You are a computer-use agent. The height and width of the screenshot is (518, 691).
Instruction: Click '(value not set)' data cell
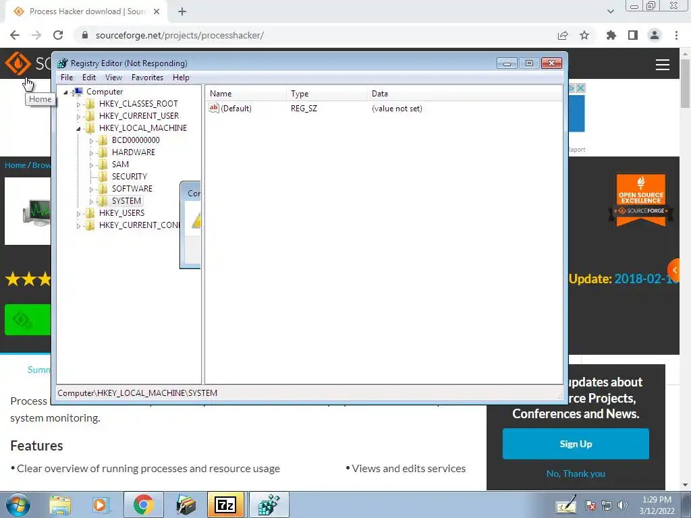tap(397, 109)
